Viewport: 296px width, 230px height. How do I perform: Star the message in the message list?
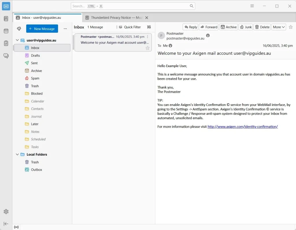tap(147, 48)
